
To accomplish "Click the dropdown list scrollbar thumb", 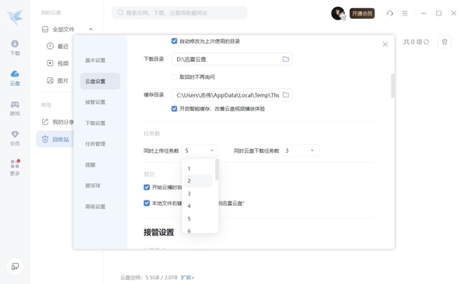I will [x=217, y=169].
